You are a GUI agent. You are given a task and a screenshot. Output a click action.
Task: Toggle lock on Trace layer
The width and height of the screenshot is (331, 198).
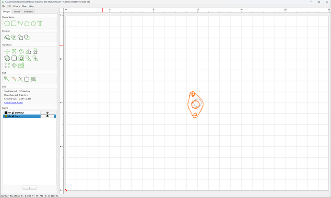(13, 116)
